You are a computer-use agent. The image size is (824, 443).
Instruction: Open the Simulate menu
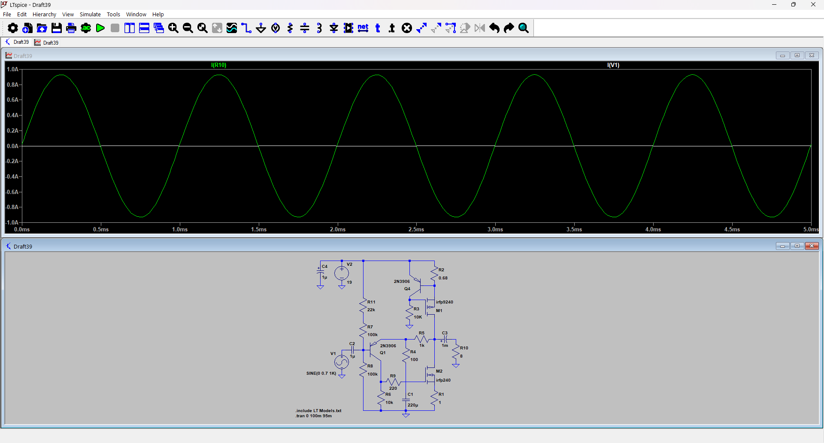[90, 14]
